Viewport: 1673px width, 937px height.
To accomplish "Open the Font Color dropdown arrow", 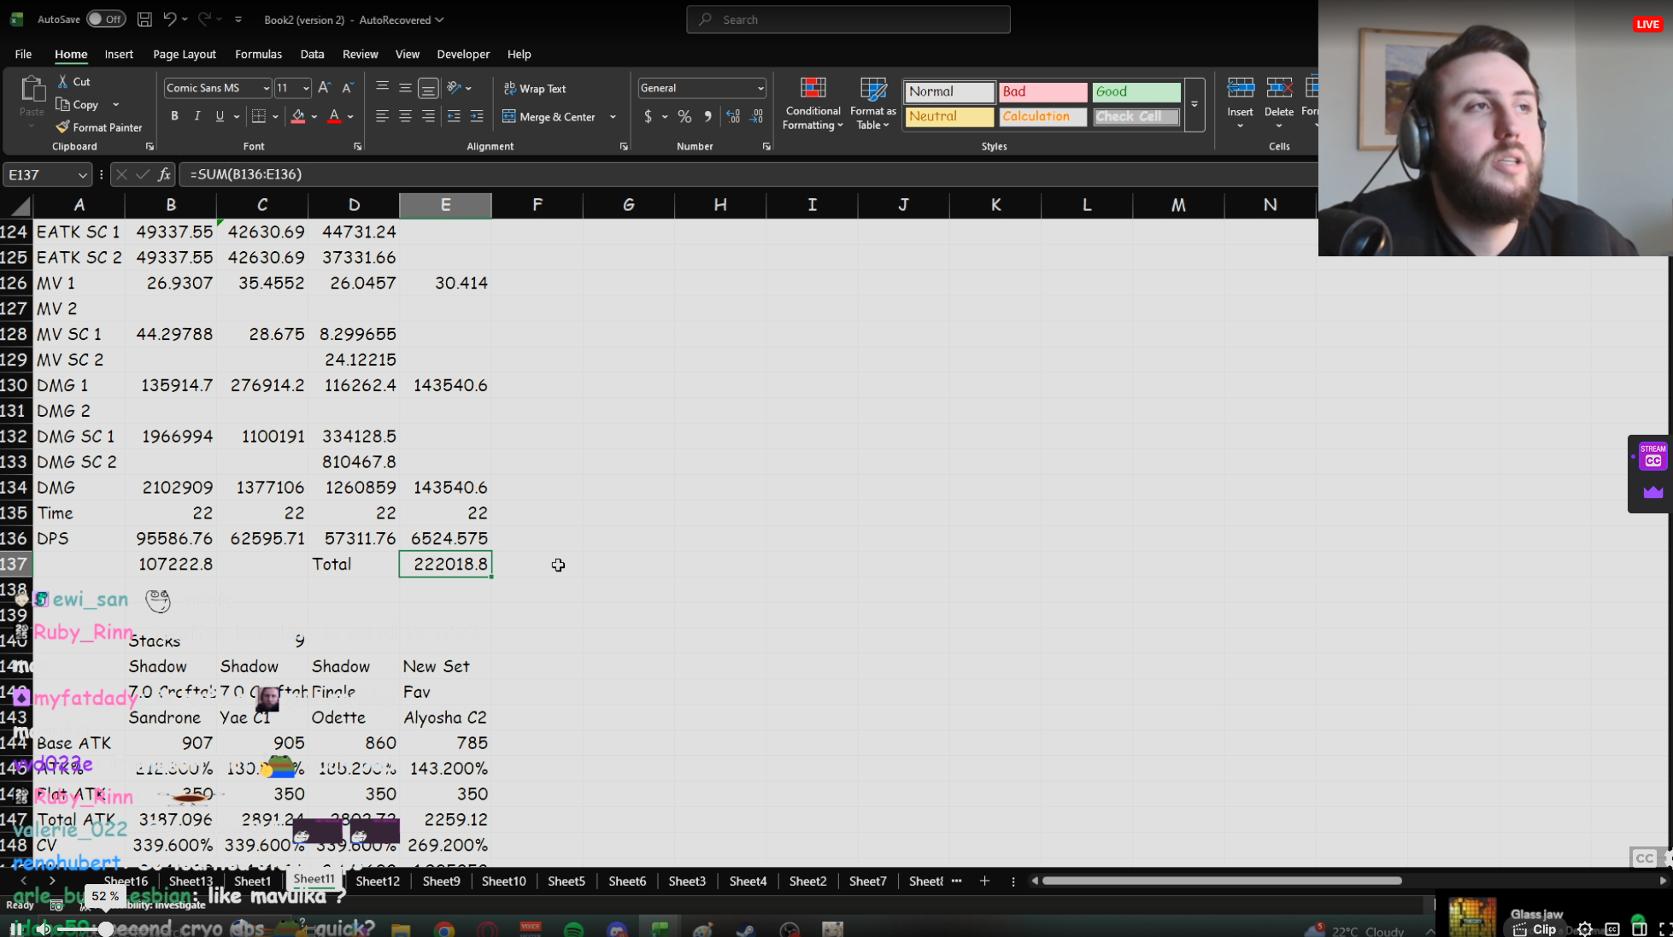I will [x=350, y=116].
